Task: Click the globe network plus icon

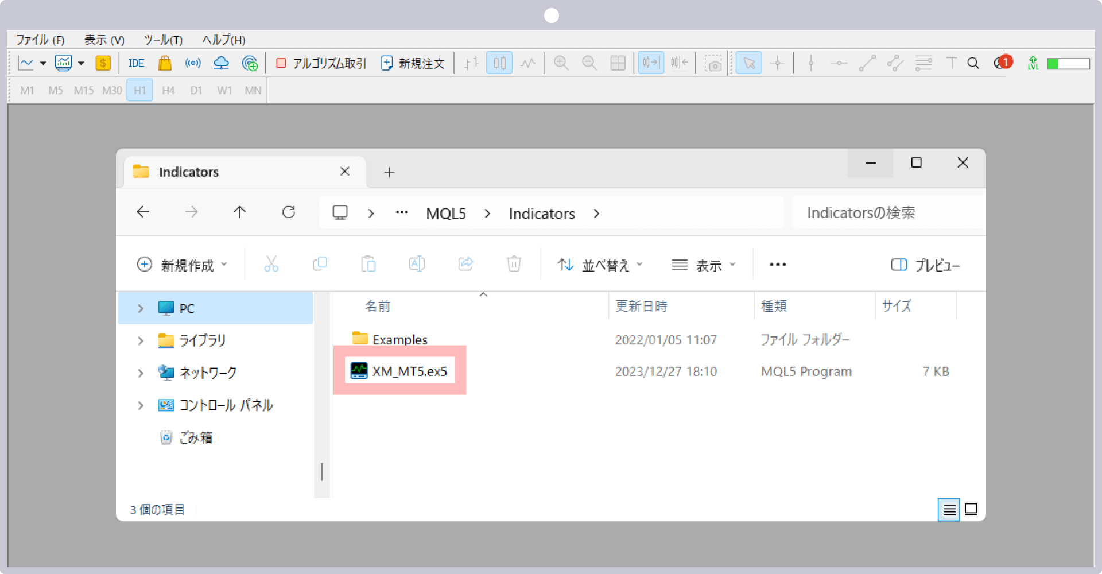Action: coord(250,63)
